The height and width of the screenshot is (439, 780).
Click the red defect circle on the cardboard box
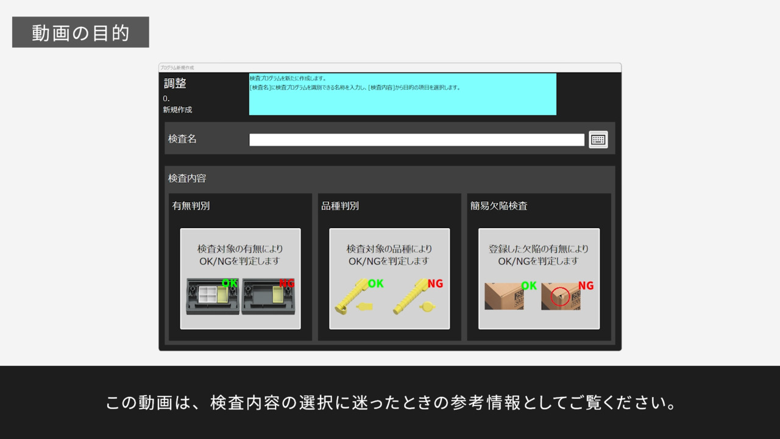560,296
